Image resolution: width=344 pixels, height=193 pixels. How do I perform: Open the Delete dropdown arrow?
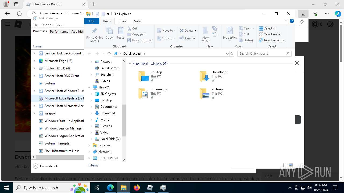coord(195,31)
